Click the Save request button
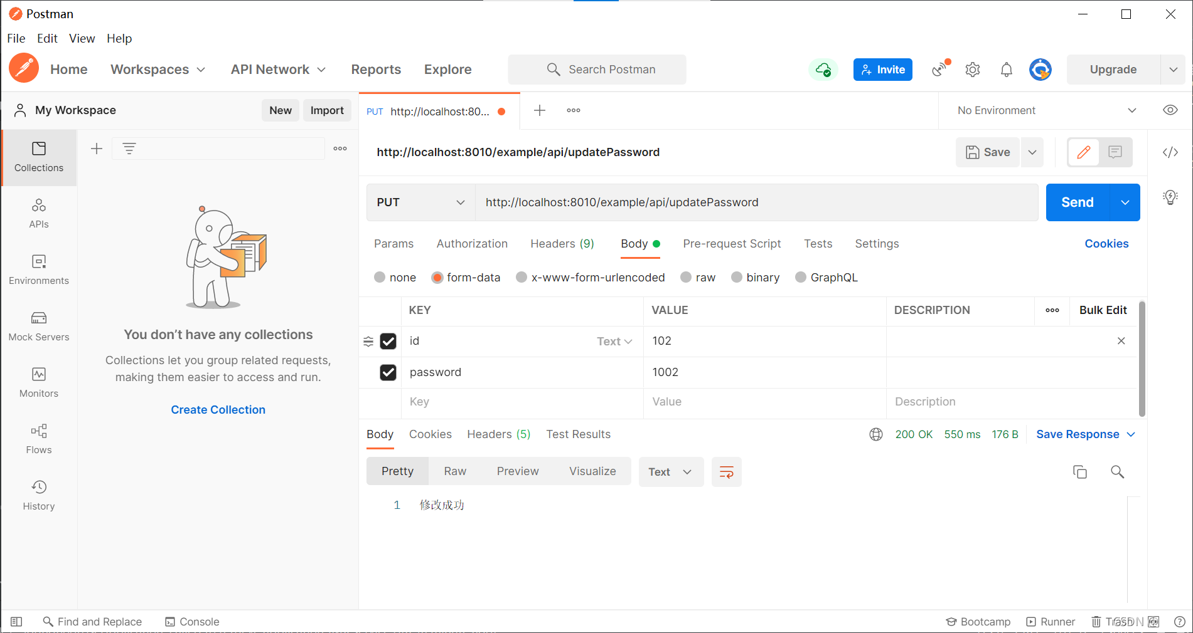 pos(988,152)
